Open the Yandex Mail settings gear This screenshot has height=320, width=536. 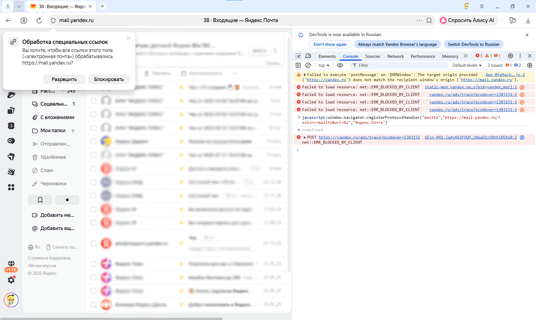coord(11,280)
